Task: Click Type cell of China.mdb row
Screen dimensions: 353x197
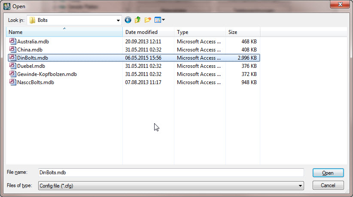Action: (x=199, y=50)
